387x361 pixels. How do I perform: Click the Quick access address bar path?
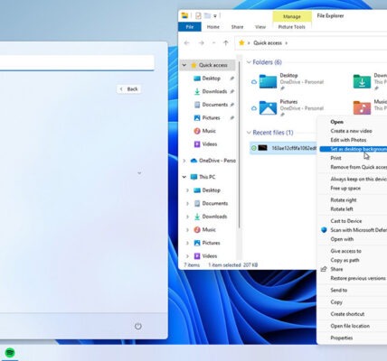tap(268, 43)
